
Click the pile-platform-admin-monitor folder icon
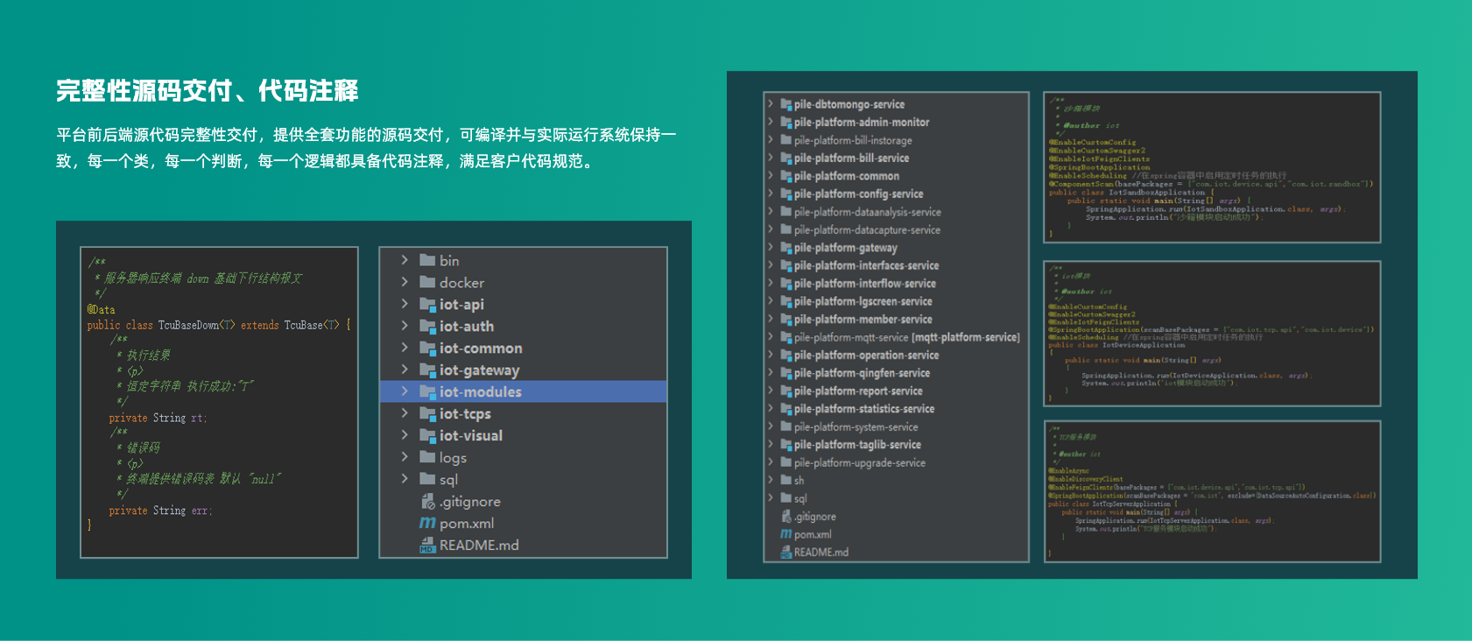[x=785, y=122]
